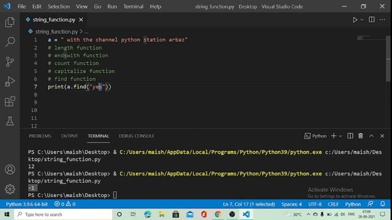This screenshot has width=392, height=220.
Task: Split the terminal panel
Action: coord(350,136)
